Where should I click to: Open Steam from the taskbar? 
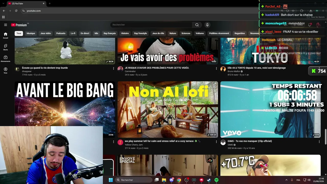pos(209,180)
